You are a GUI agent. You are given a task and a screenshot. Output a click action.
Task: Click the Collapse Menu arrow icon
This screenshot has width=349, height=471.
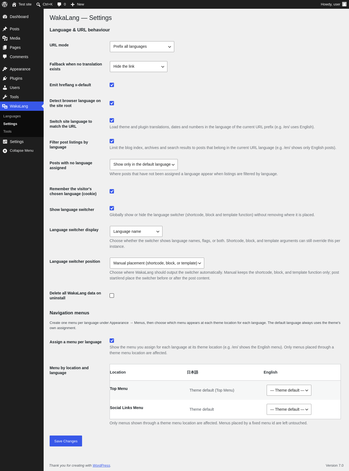(5, 151)
